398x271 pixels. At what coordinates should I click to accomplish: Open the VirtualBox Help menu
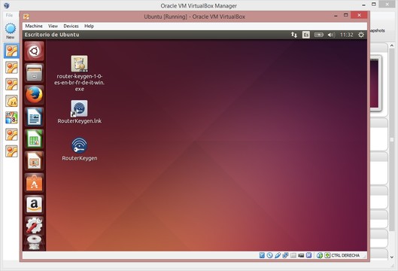89,26
